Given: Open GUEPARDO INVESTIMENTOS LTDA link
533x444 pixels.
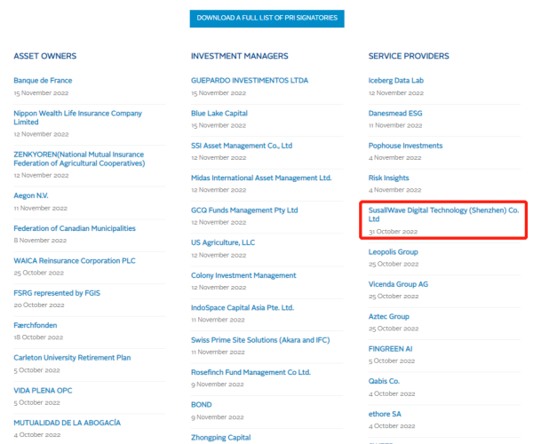Looking at the screenshot, I should point(250,81).
